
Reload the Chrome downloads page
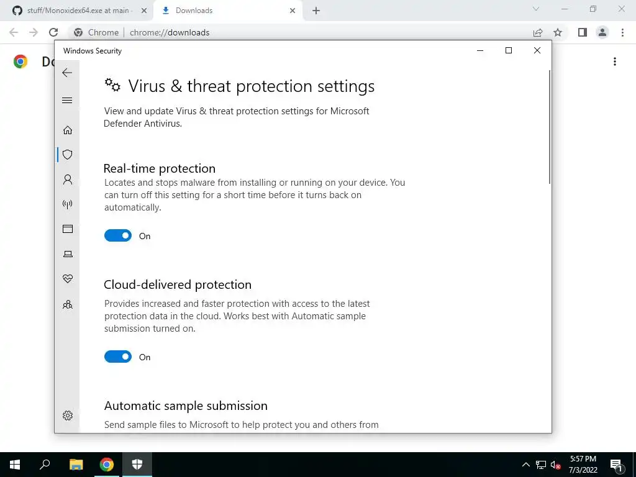tap(53, 32)
